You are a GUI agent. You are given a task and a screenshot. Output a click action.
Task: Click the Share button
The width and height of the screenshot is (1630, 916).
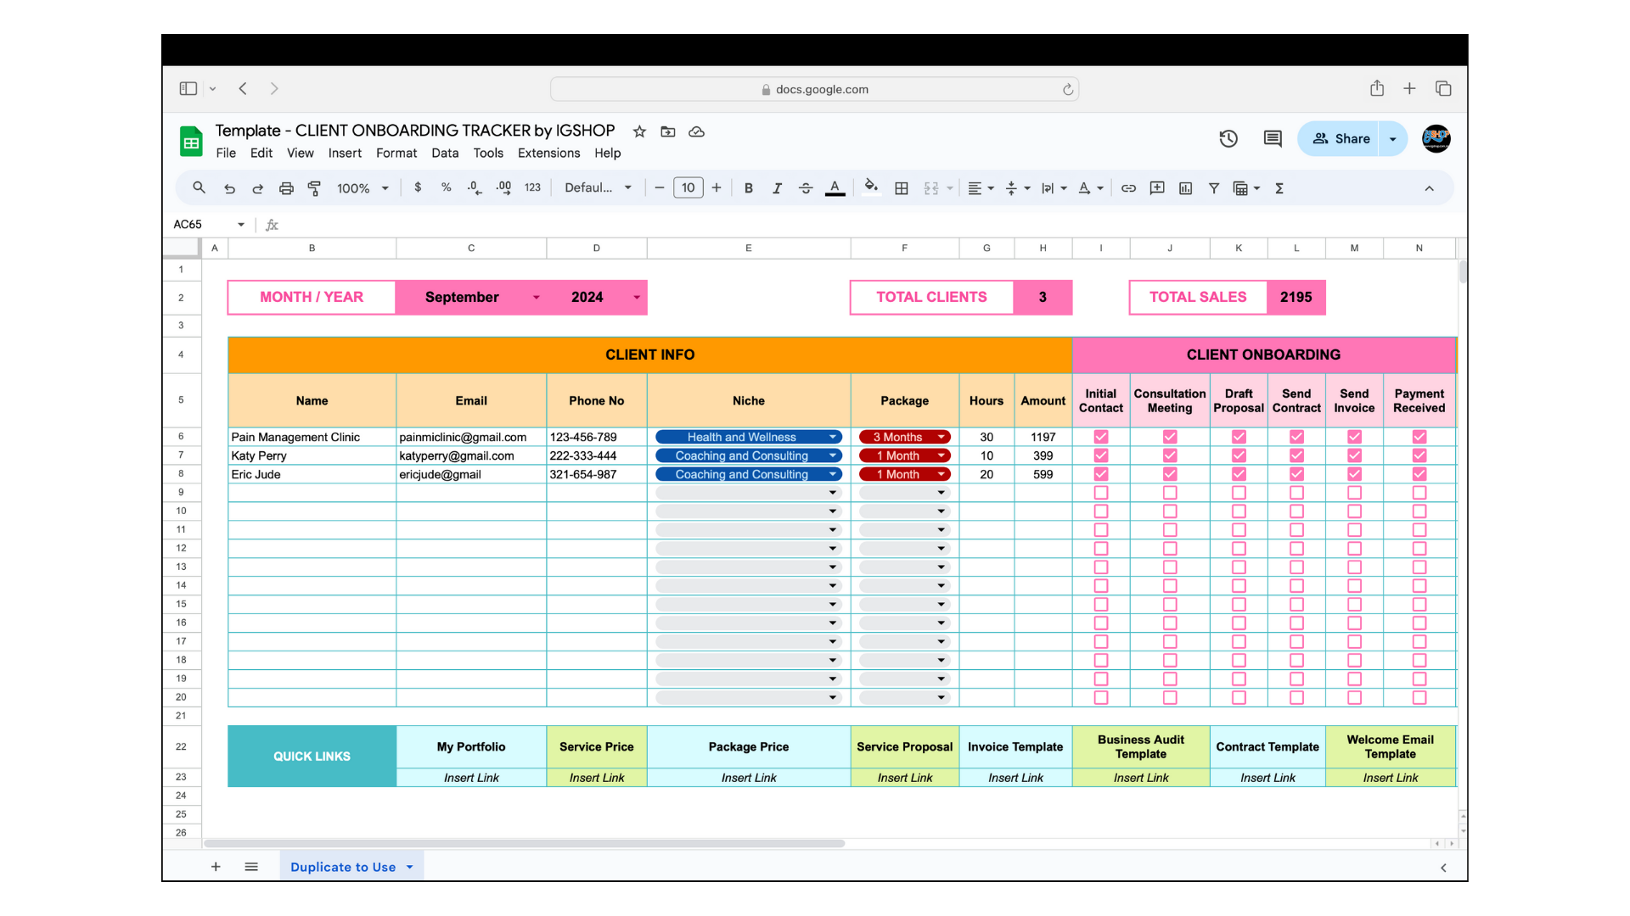(1341, 138)
